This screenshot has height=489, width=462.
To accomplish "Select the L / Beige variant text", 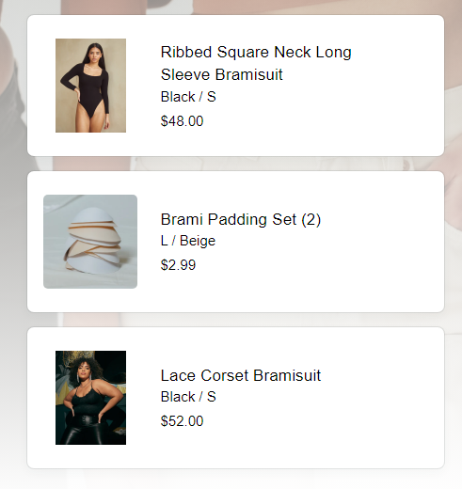I will click(188, 241).
